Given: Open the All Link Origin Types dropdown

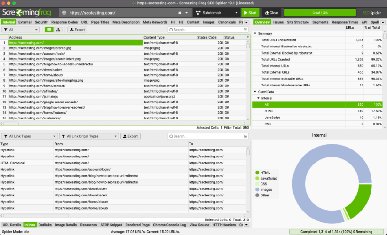Looking at the screenshot, I should (x=89, y=136).
